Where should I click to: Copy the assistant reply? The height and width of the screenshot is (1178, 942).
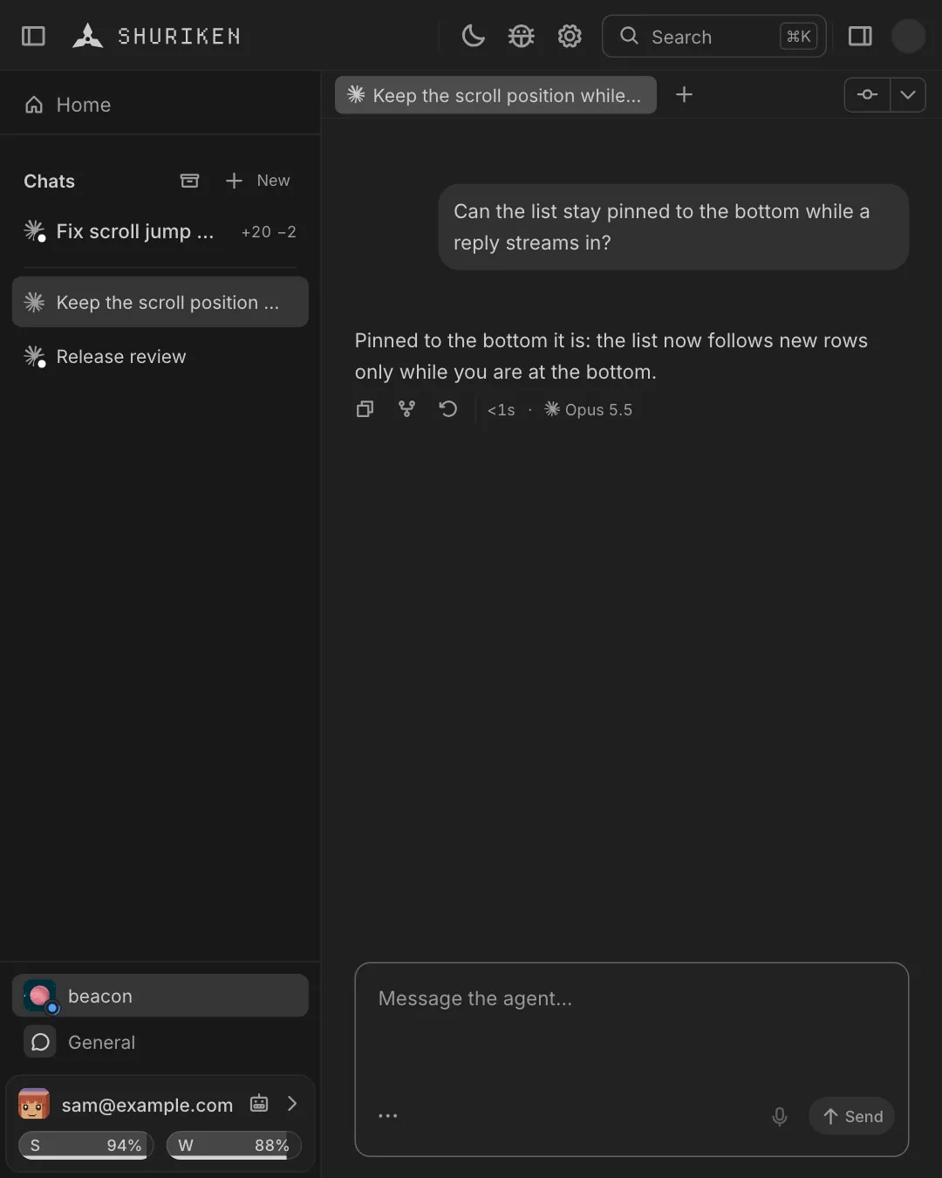(x=365, y=409)
